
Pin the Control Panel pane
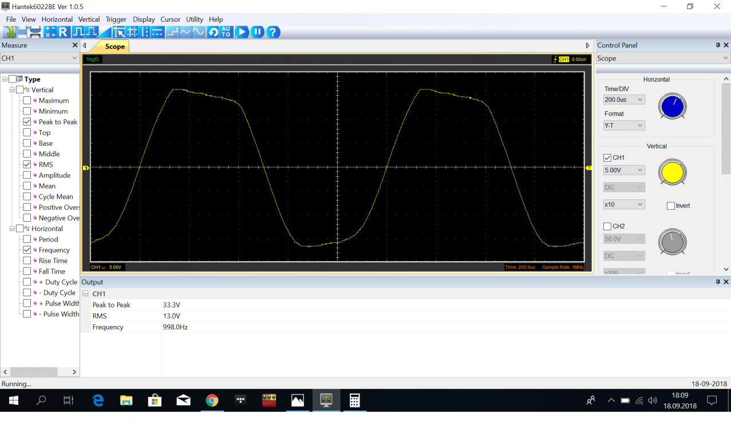click(718, 45)
